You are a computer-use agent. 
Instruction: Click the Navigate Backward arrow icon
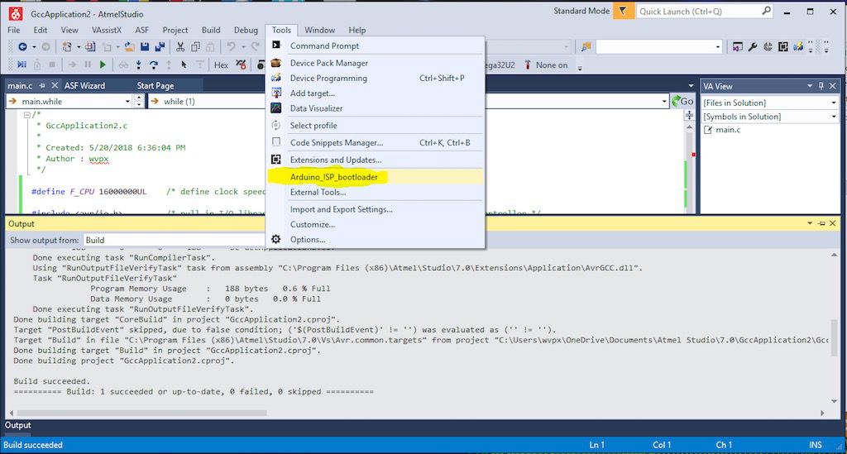pyautogui.click(x=22, y=47)
